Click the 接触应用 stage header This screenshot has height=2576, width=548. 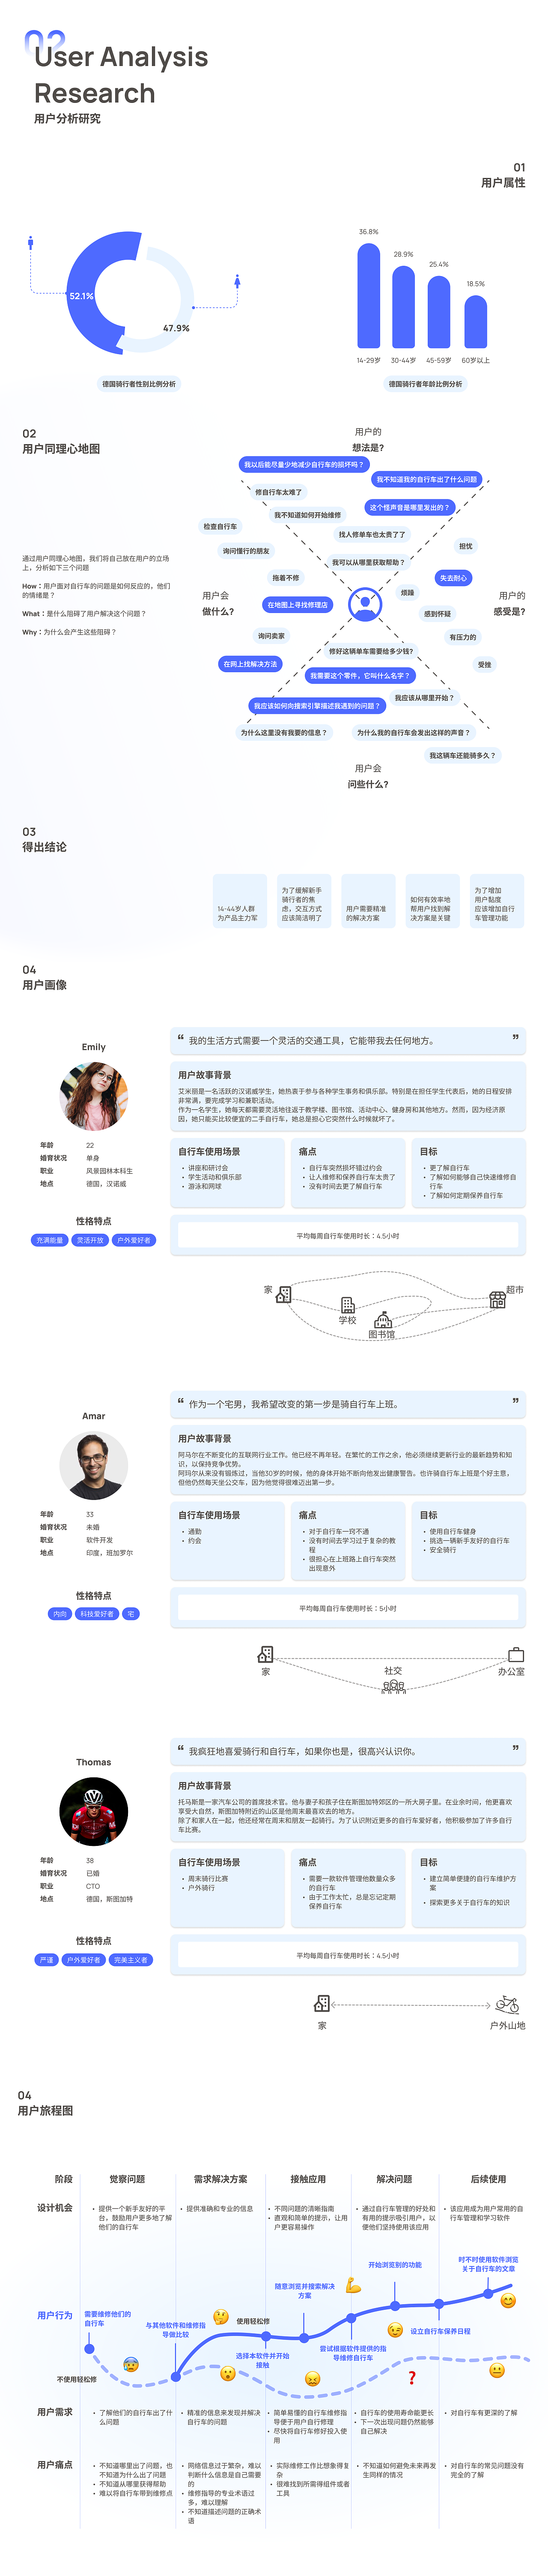(x=307, y=2179)
